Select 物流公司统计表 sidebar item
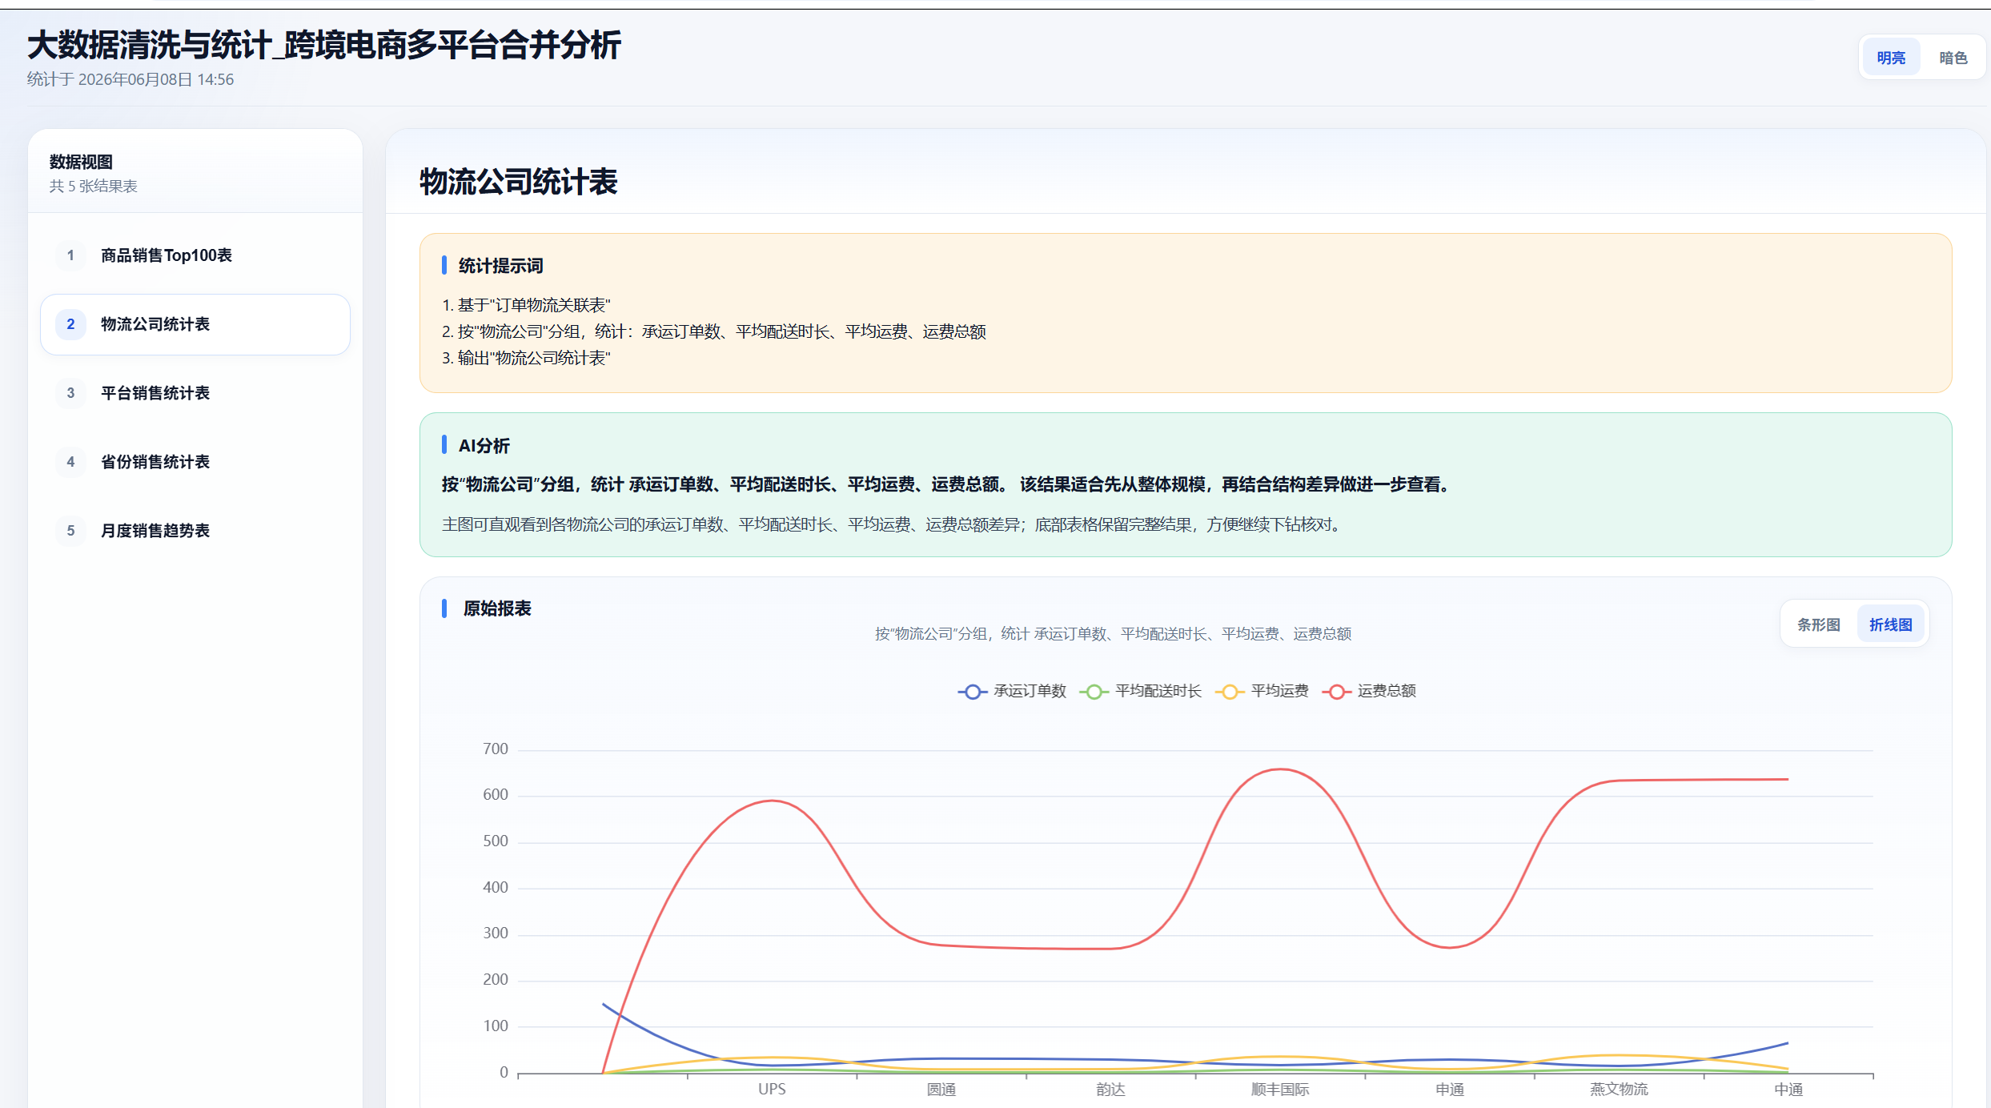Viewport: 1991px width, 1108px height. [x=195, y=324]
